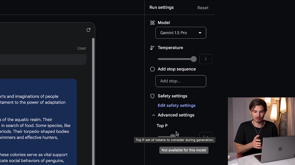This screenshot has height=165, width=295.
Task: Click the Top P numeric value box
Action: (x=206, y=136)
